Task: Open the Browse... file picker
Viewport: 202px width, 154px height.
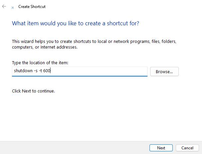Action: 164,72
